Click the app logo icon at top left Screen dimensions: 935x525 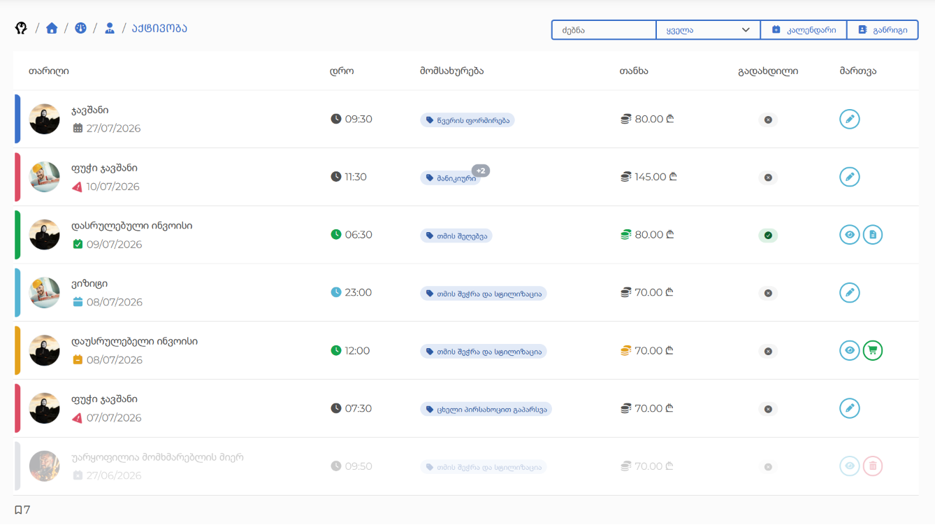(x=21, y=28)
